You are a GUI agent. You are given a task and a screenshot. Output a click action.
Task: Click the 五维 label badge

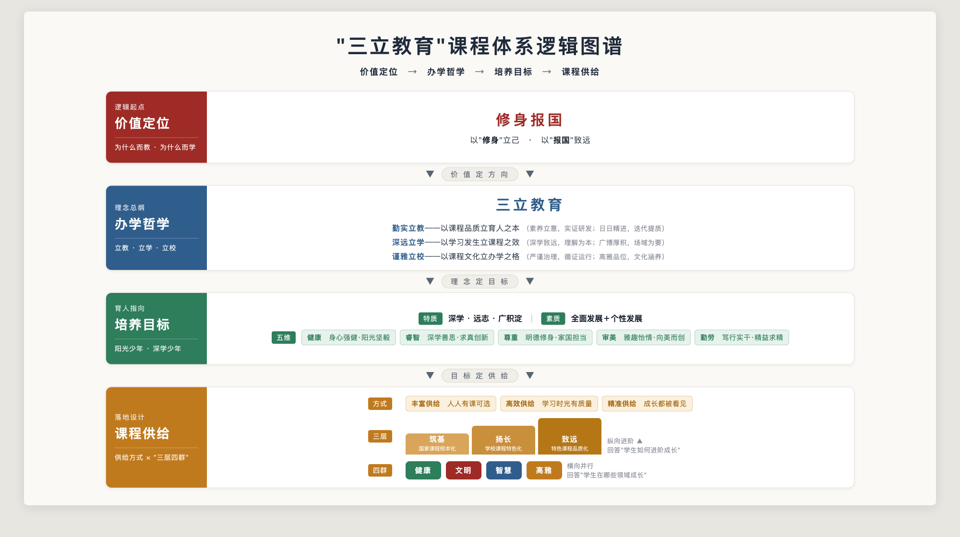click(x=284, y=338)
